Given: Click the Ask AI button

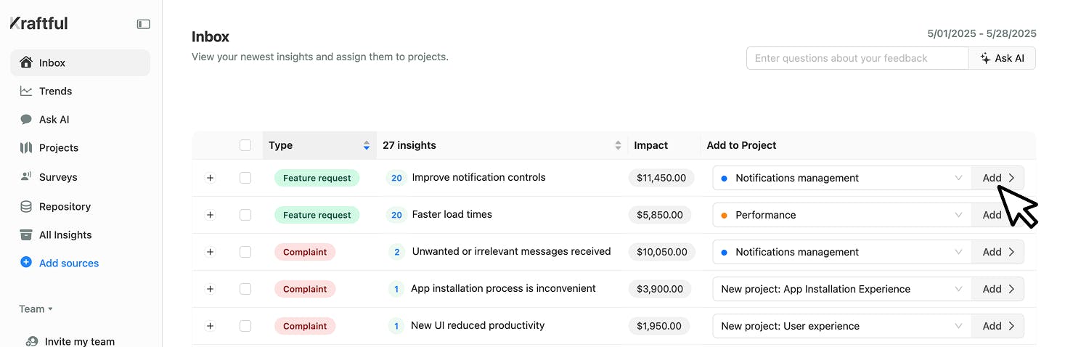Looking at the screenshot, I should (x=1002, y=58).
